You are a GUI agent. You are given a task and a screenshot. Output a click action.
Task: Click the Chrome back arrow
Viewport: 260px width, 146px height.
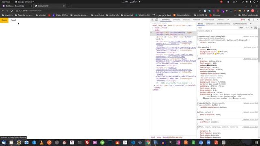3,11
